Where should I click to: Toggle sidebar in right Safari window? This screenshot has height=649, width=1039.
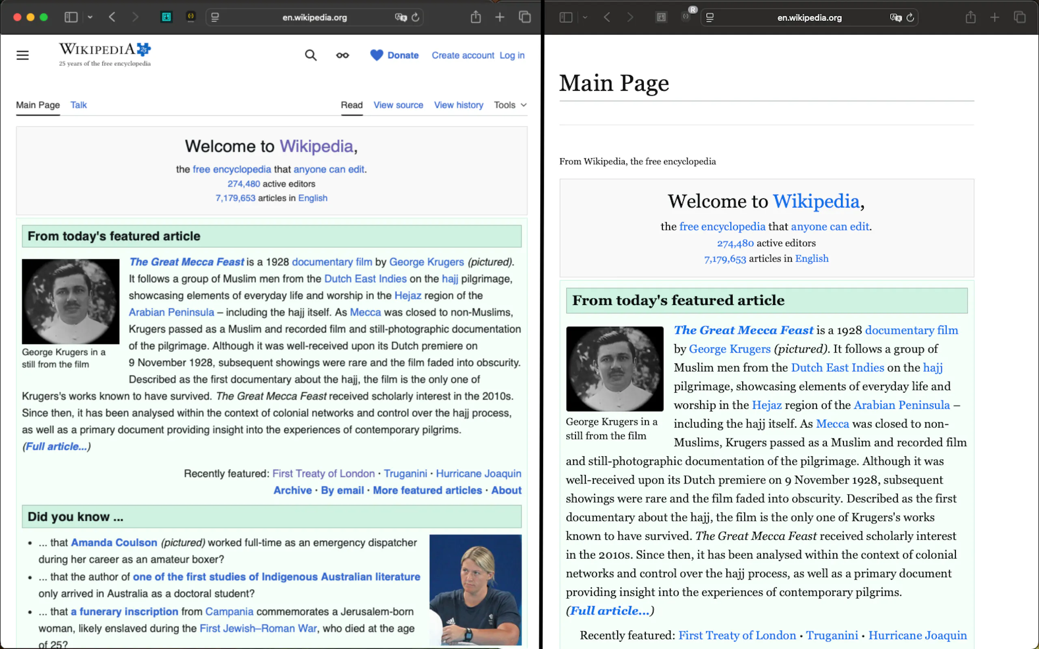pos(566,17)
